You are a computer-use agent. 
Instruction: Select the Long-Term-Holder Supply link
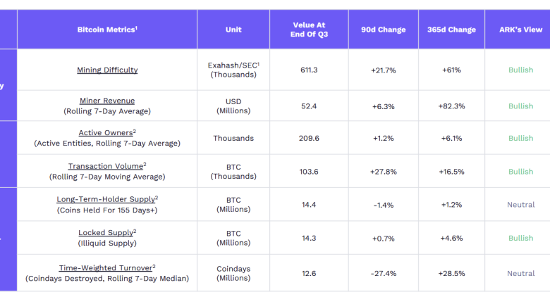[105, 199]
